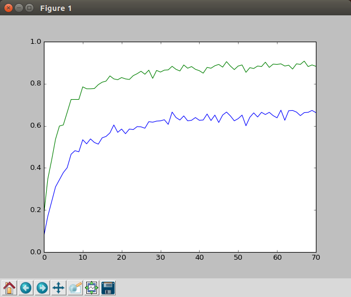Reset the plot with the Home icon

[9, 288]
